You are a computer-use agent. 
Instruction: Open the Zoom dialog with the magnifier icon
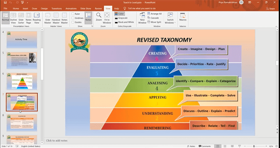99,17
